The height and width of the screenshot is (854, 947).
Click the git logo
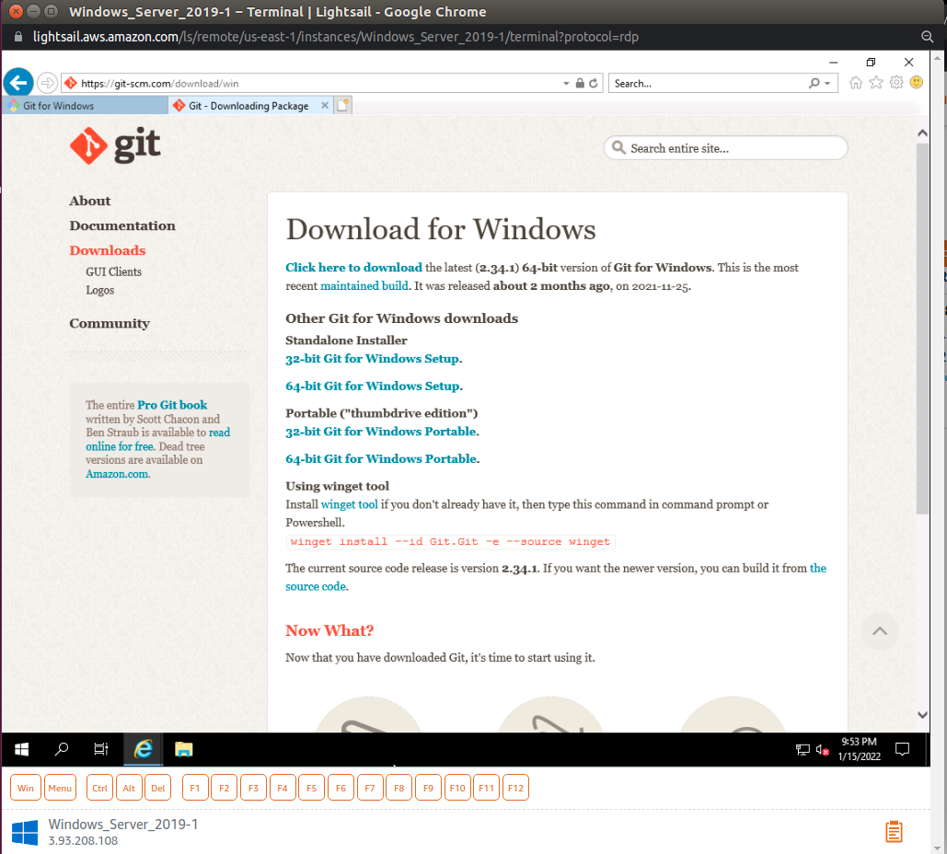(x=115, y=145)
